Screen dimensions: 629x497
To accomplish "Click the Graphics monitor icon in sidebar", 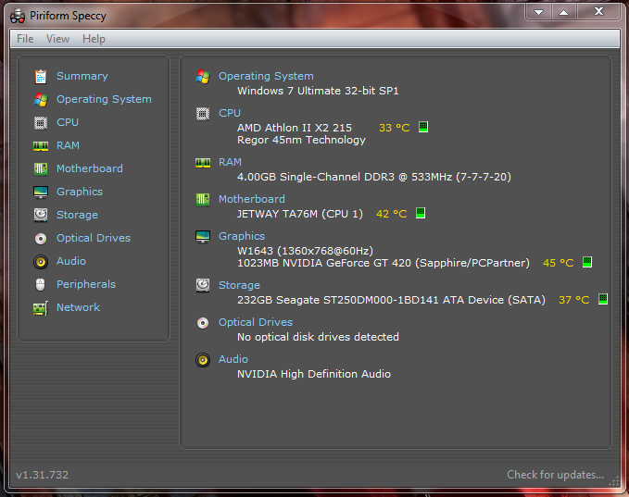I will click(x=41, y=192).
